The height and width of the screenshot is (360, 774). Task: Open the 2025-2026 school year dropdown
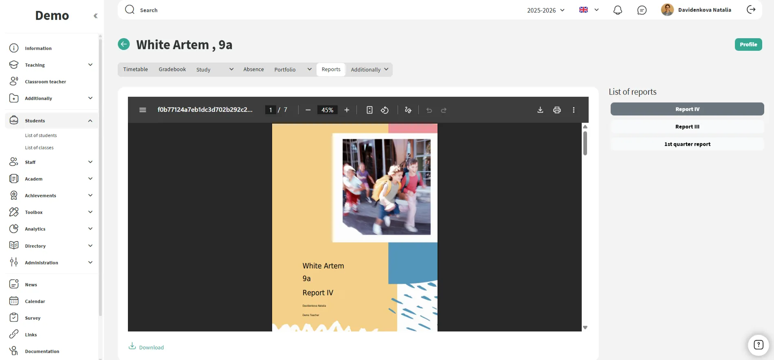[x=545, y=10]
